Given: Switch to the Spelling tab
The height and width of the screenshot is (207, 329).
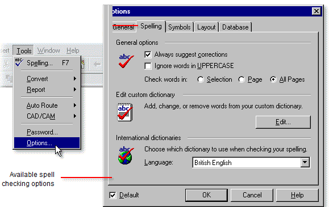Looking at the screenshot, I should pyautogui.click(x=151, y=27).
